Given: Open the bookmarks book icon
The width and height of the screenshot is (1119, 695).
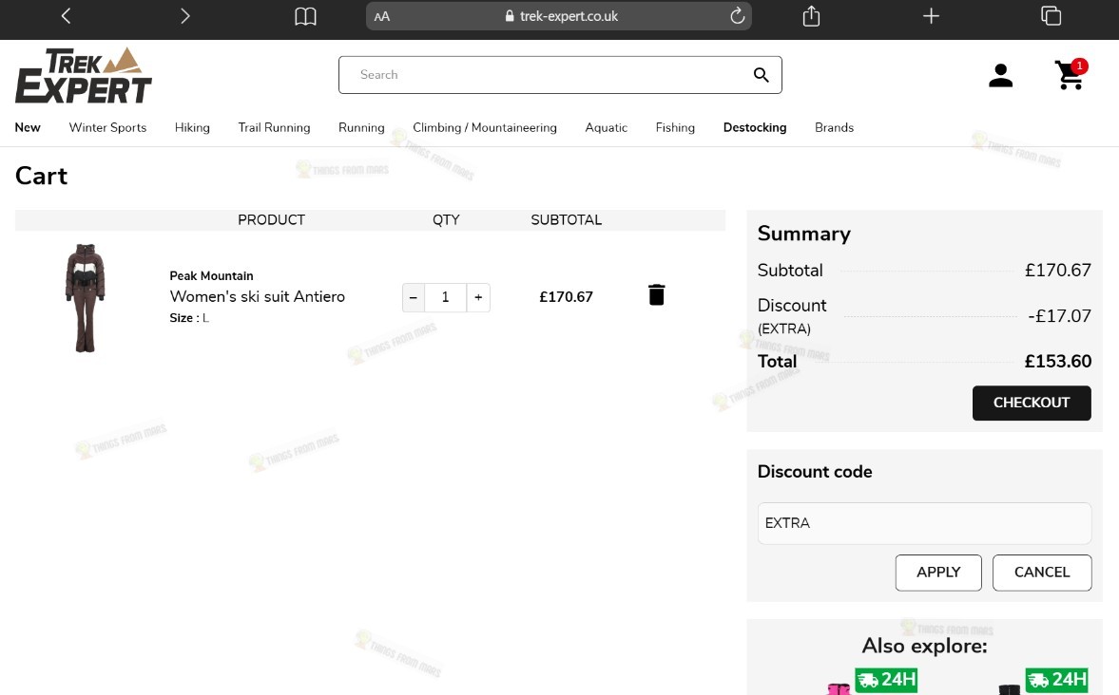Looking at the screenshot, I should click(x=305, y=16).
